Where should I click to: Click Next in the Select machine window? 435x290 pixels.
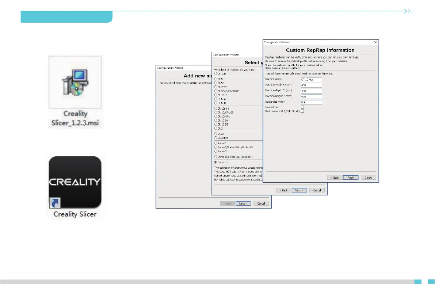(299, 190)
